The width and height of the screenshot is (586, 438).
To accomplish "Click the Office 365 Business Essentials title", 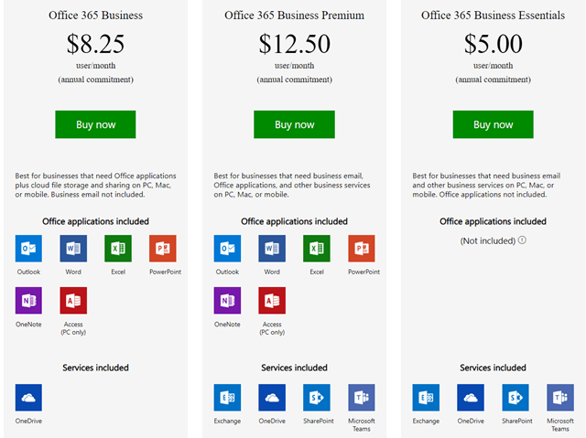I will point(493,16).
